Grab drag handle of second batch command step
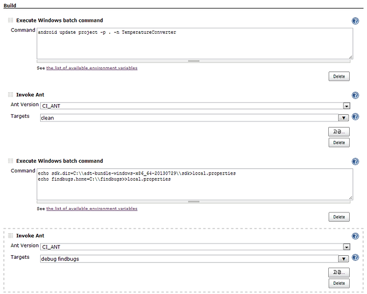Image resolution: width=367 pixels, height=294 pixels. click(10, 161)
